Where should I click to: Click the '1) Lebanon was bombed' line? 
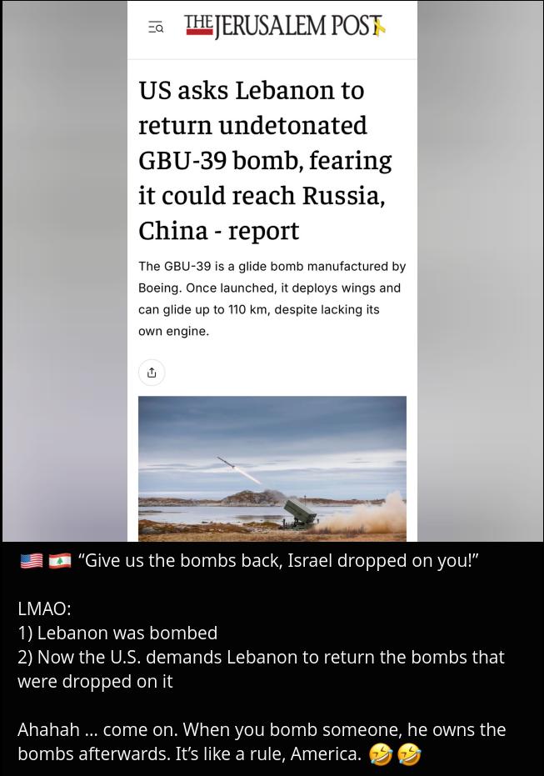click(x=117, y=633)
